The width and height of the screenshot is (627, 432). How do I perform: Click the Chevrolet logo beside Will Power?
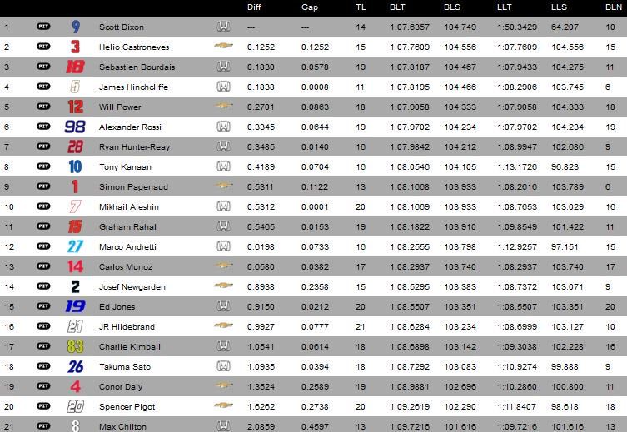pyautogui.click(x=223, y=106)
